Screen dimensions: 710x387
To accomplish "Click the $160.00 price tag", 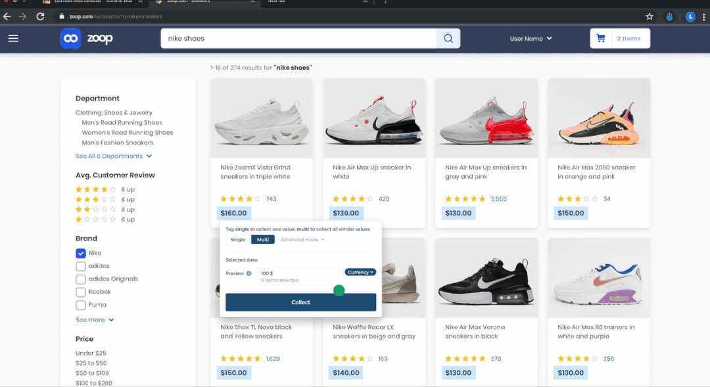I will click(x=233, y=213).
